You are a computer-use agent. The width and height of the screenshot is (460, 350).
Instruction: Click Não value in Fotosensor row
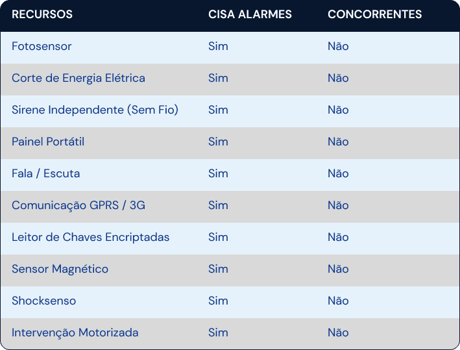[338, 46]
